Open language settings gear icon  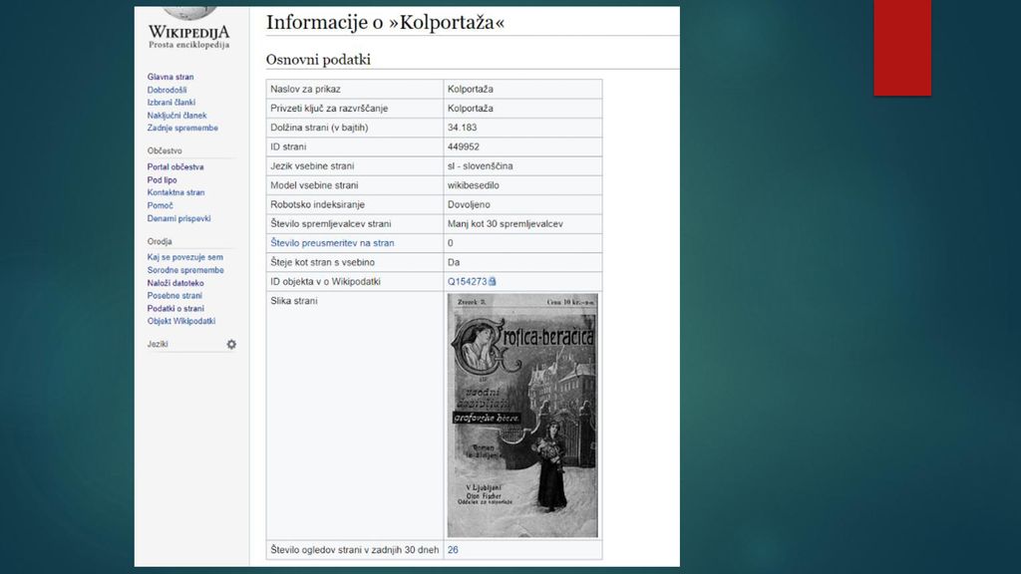[231, 344]
